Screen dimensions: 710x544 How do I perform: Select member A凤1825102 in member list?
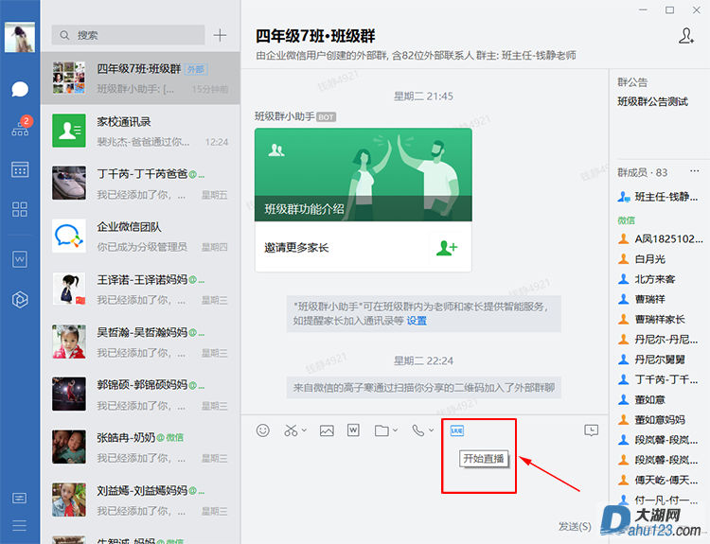660,238
